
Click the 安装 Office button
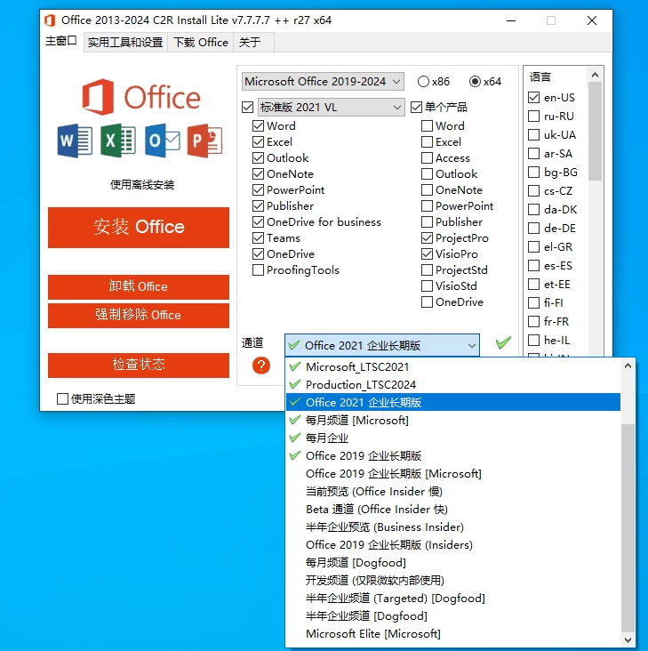point(139,228)
